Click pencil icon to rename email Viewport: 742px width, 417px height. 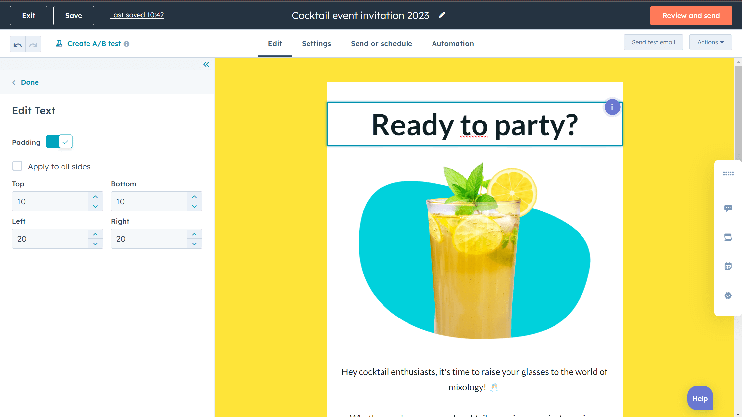442,15
